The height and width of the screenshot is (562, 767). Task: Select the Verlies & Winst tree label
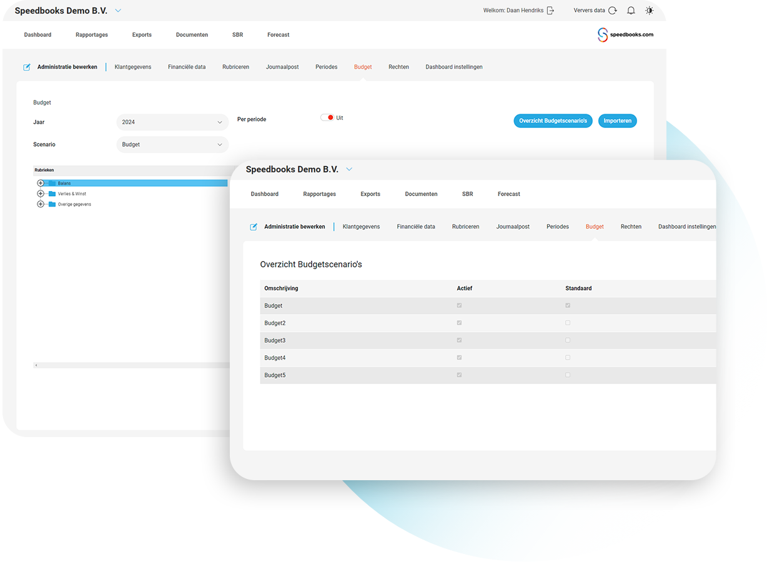click(72, 194)
